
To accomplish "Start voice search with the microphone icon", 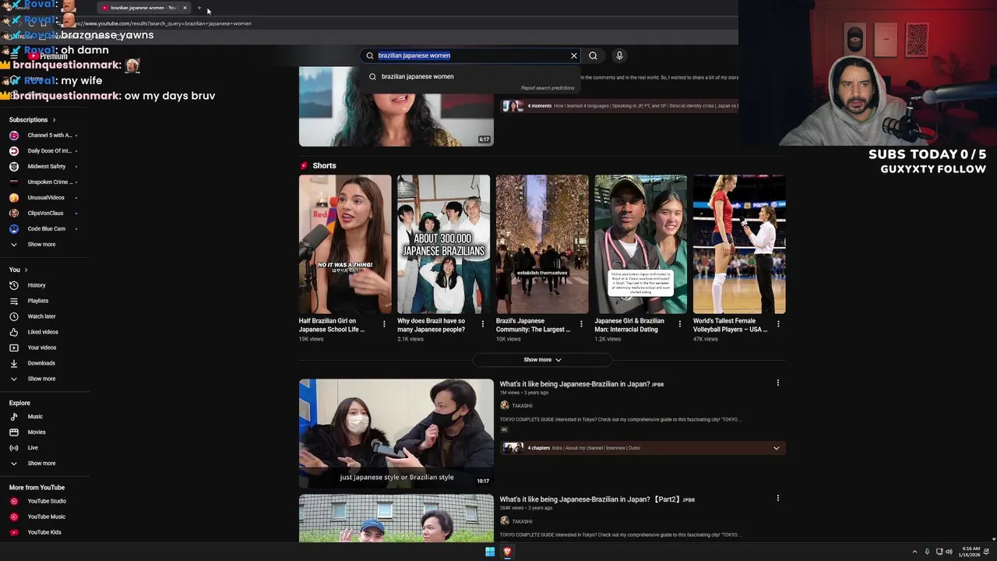I will coord(619,55).
